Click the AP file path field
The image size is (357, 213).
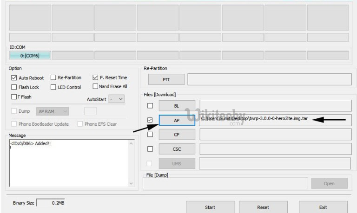275,120
